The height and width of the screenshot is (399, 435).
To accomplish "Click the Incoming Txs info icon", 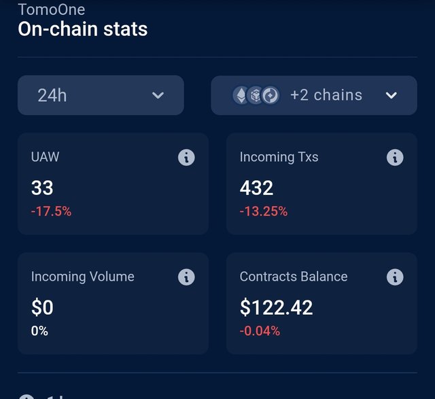I will tap(395, 158).
